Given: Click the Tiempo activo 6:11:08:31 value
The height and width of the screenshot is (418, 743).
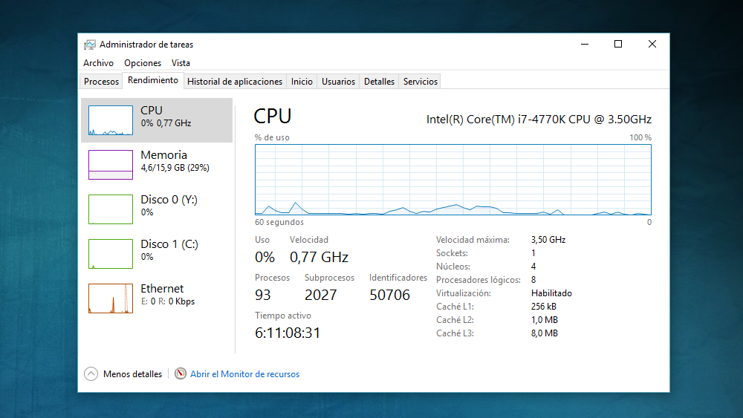Looking at the screenshot, I should tap(288, 333).
